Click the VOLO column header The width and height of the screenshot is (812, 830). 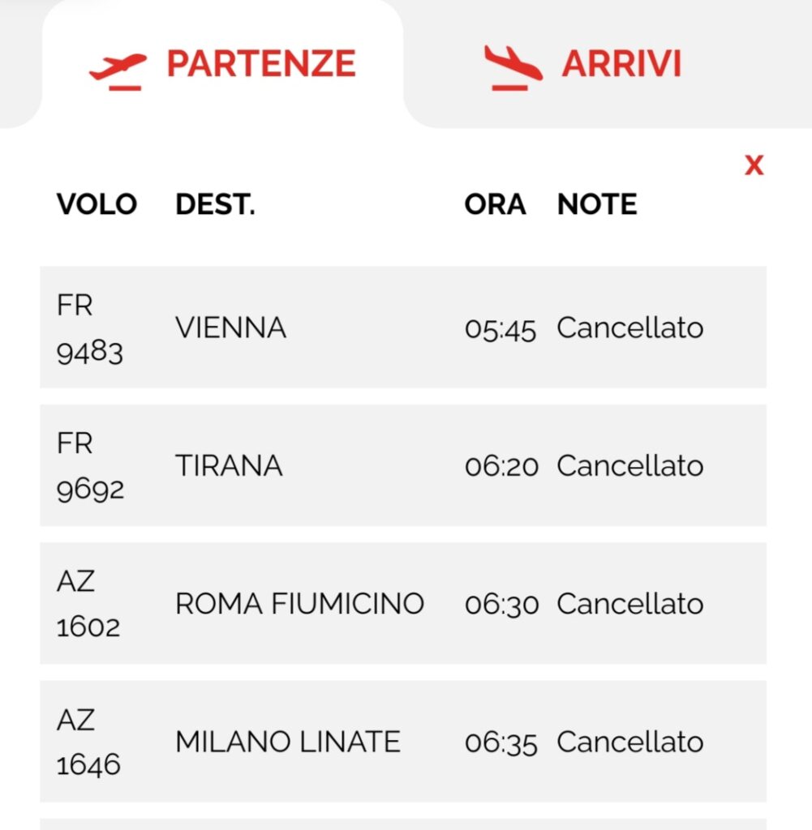point(97,204)
